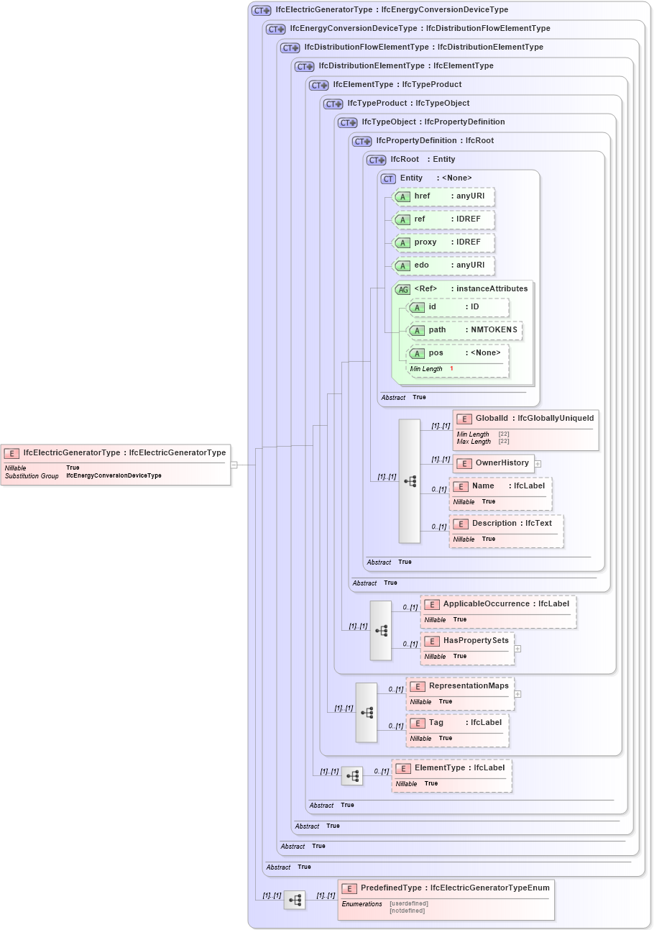The image size is (654, 930).
Task: Select the E icon for Description element
Action: pyautogui.click(x=461, y=524)
